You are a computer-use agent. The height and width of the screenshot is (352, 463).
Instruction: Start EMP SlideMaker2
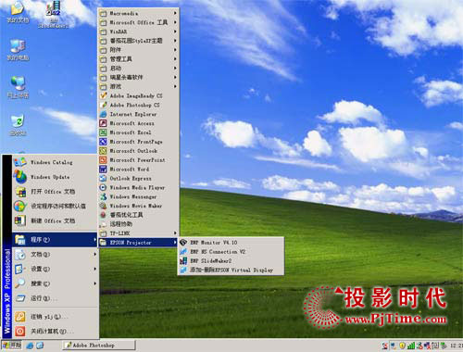pos(231,261)
